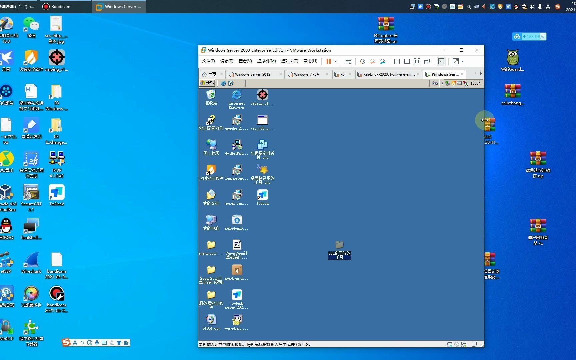
Task: Pause the virtual machine in VMware toolbar
Action: 328,61
